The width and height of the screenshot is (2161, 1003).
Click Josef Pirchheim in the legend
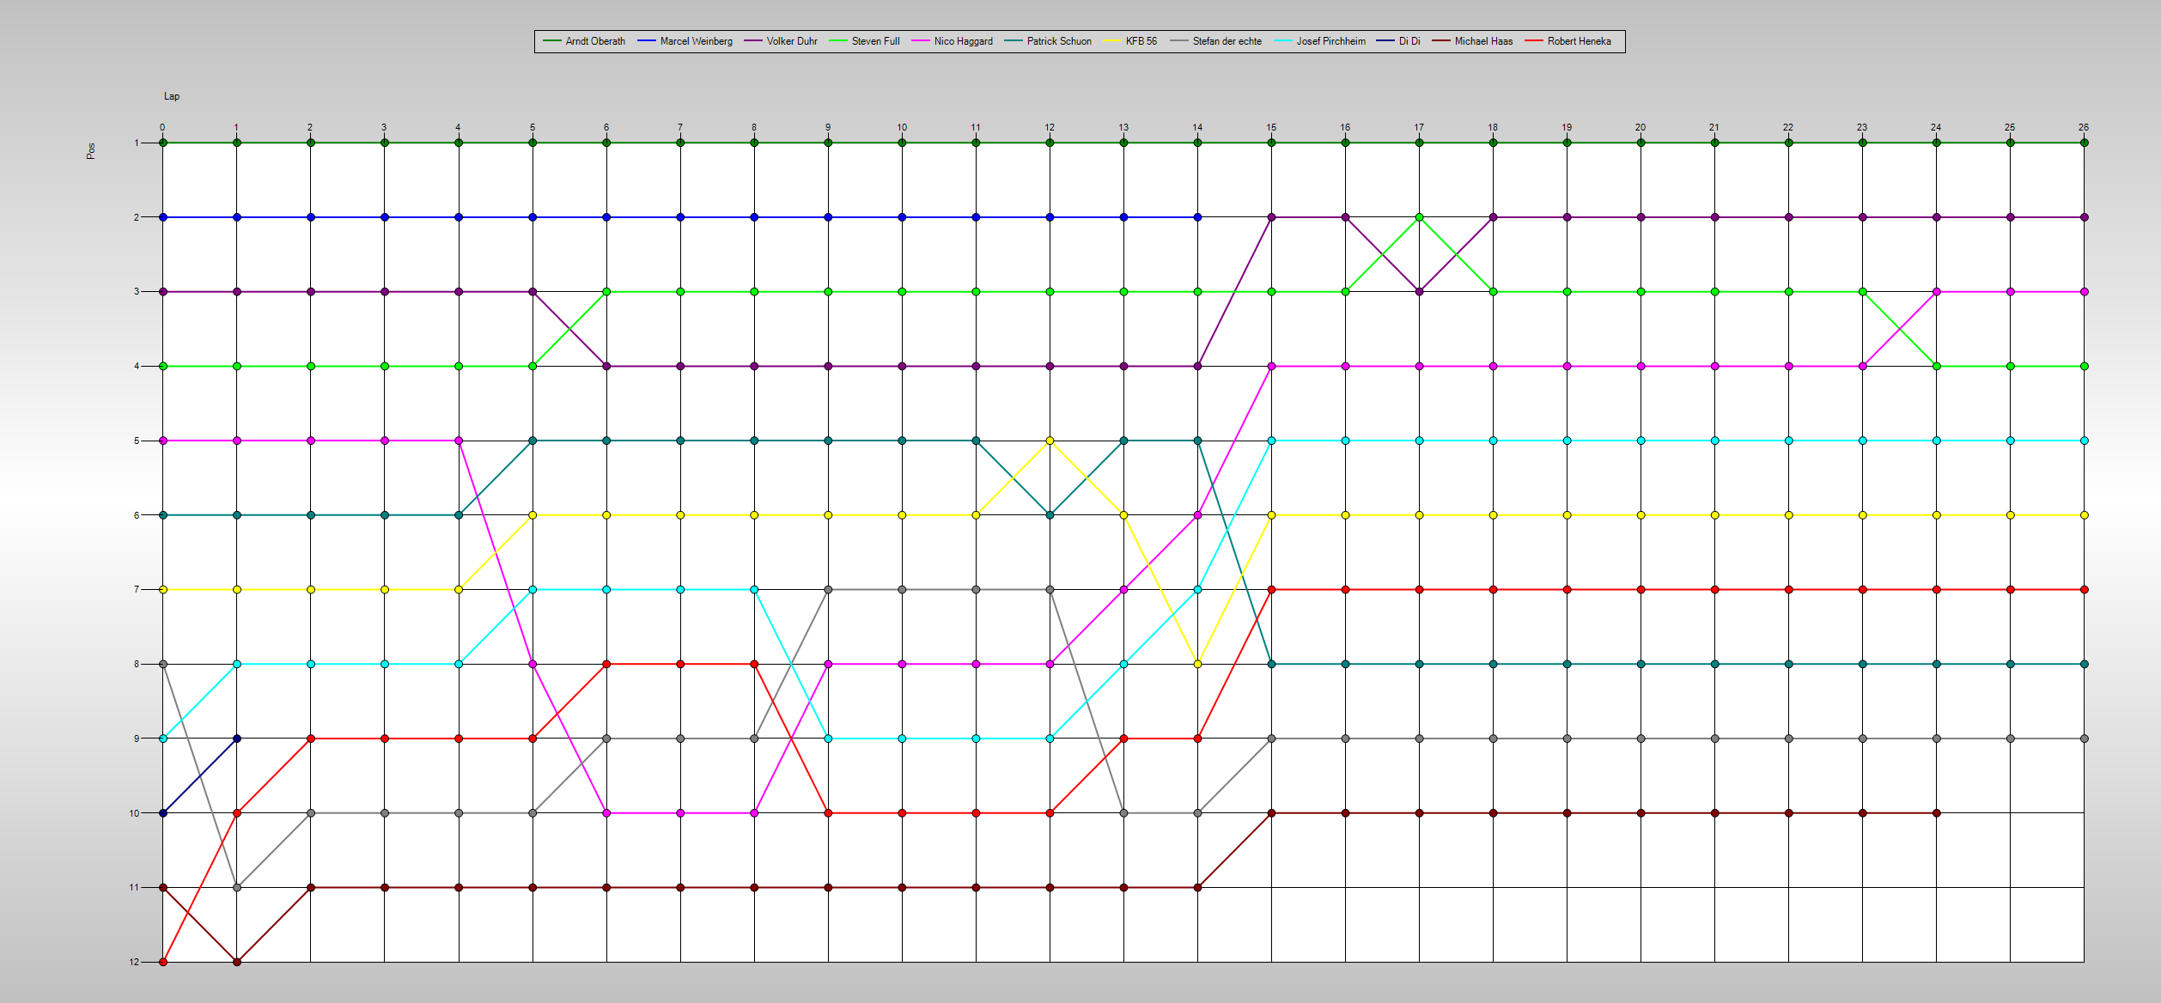(x=1319, y=41)
